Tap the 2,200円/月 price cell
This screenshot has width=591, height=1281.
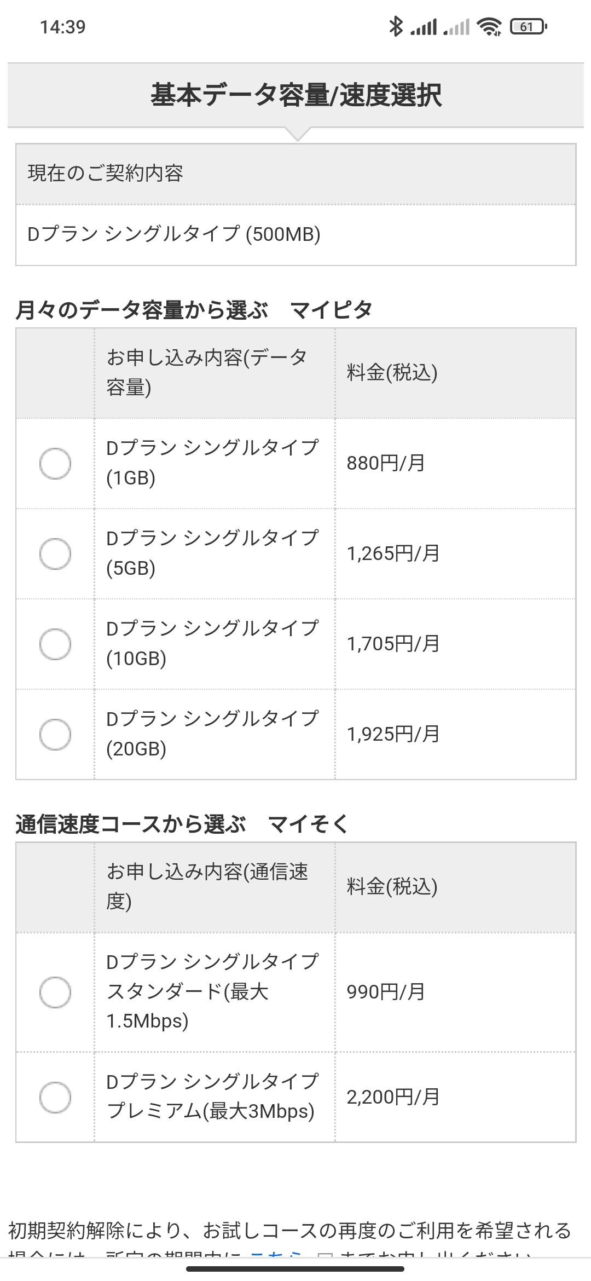pos(393,1097)
